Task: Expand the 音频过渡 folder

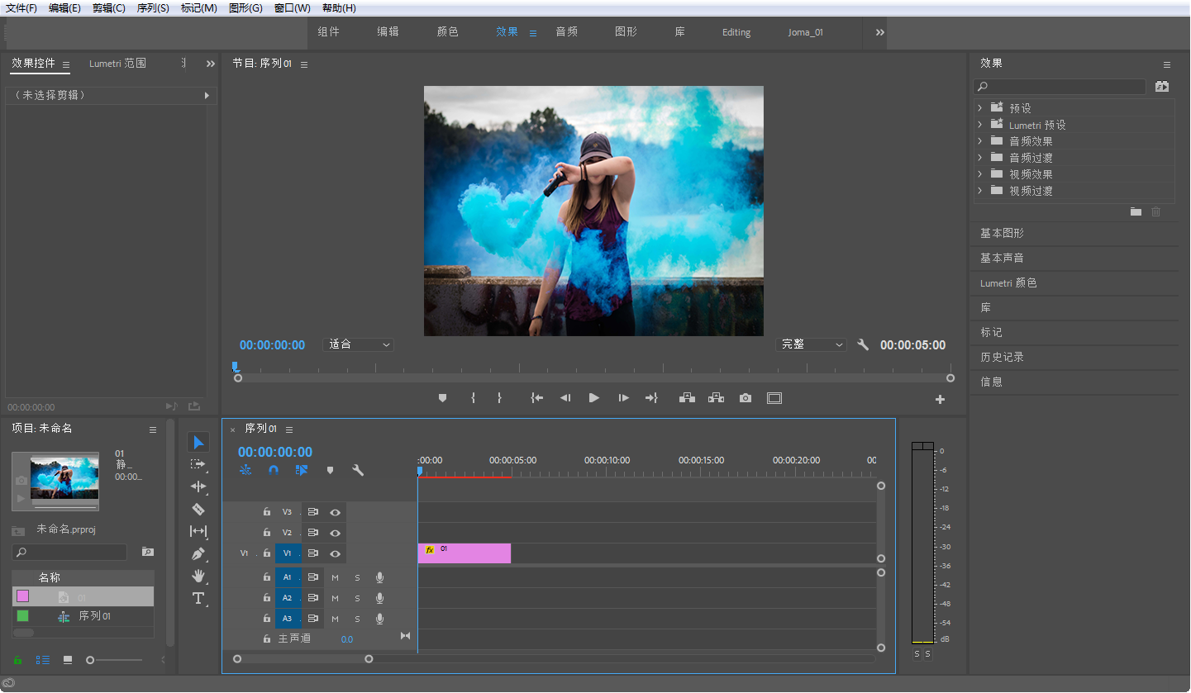Action: (x=980, y=158)
